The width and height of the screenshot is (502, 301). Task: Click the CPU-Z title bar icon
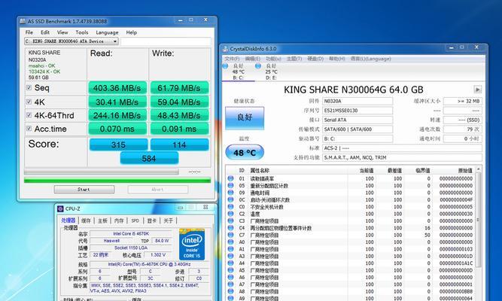point(60,208)
